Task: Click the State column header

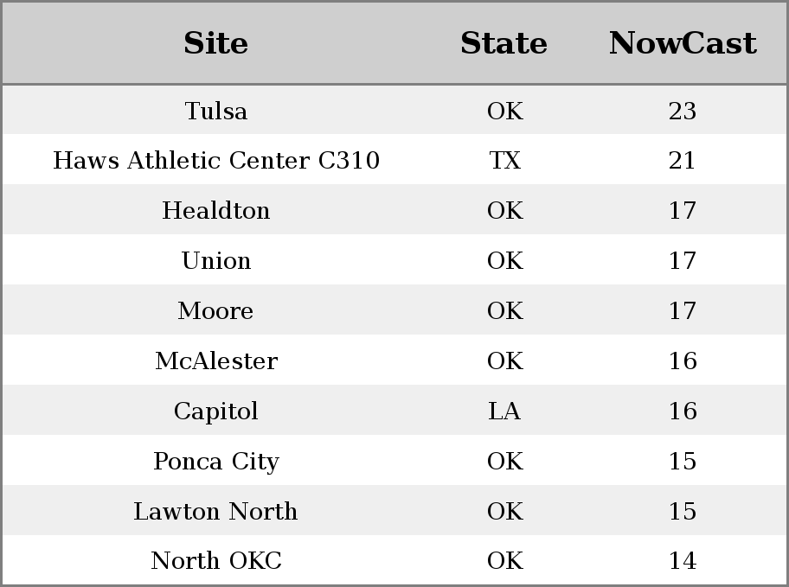Action: 504,42
